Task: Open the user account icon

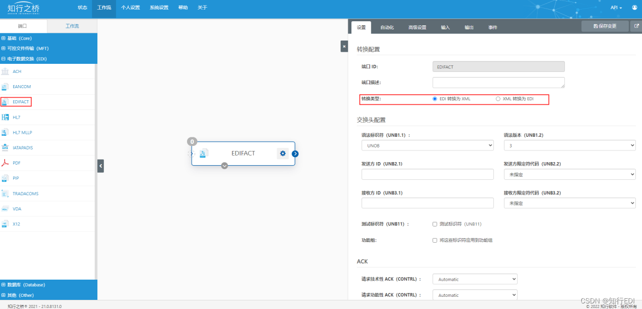Action: point(634,8)
